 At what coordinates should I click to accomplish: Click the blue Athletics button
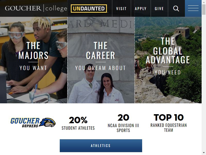click(x=101, y=146)
